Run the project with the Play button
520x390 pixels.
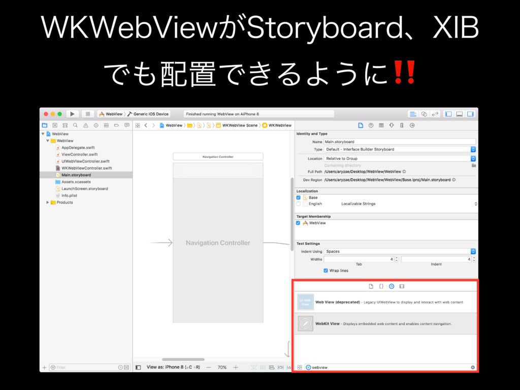(72, 114)
